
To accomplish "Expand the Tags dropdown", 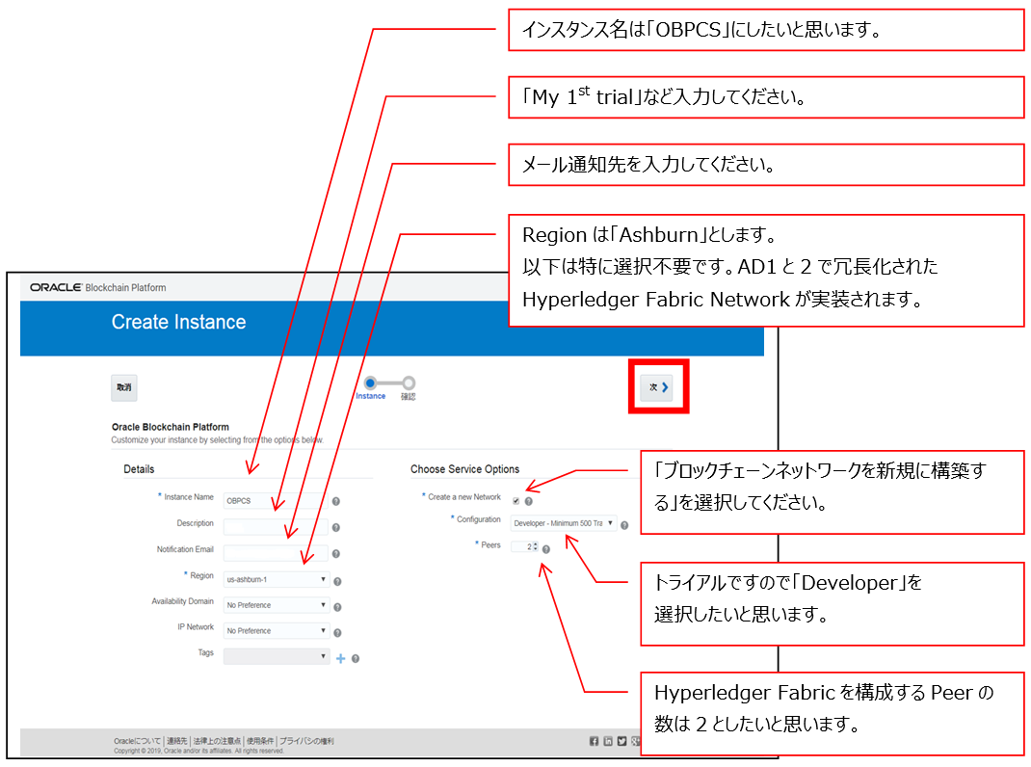I will tap(277, 656).
